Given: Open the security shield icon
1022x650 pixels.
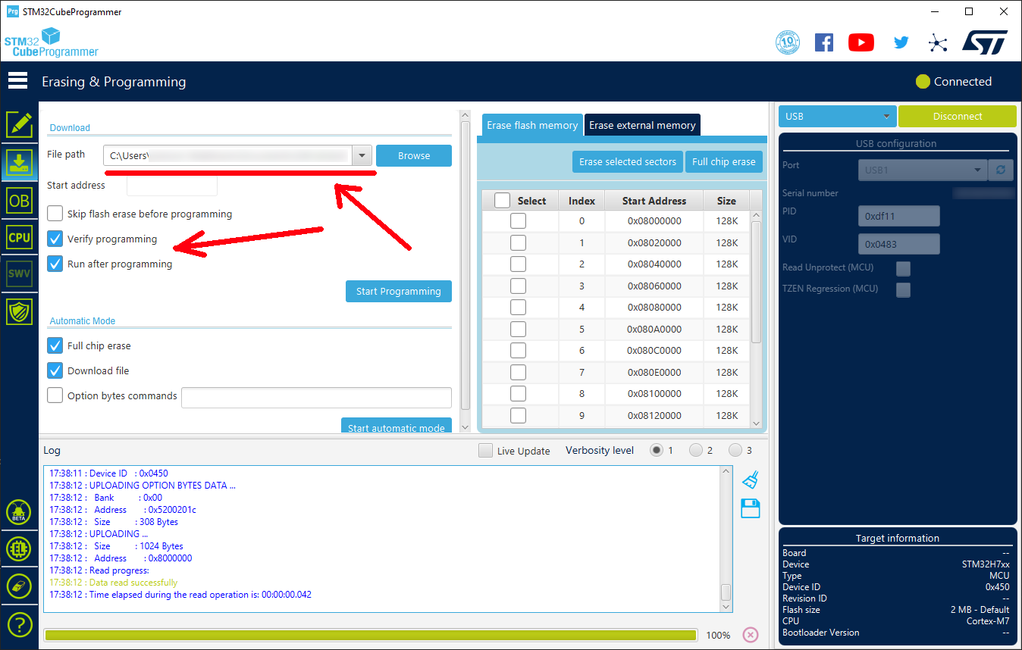Looking at the screenshot, I should [19, 311].
